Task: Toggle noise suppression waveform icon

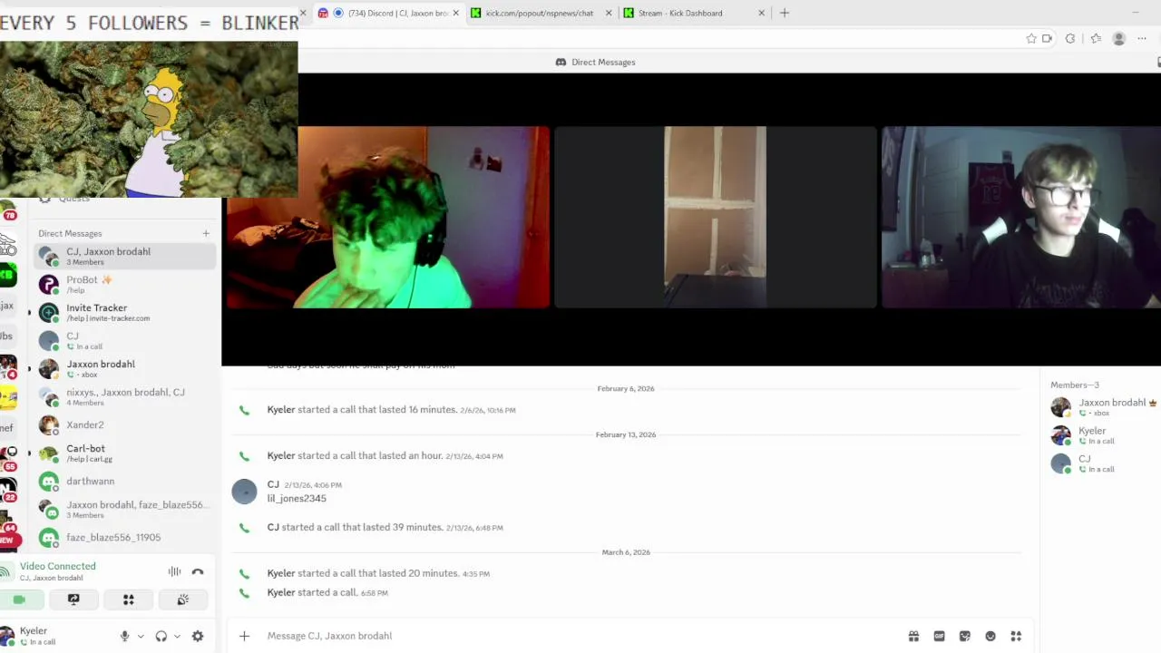Action: point(174,571)
